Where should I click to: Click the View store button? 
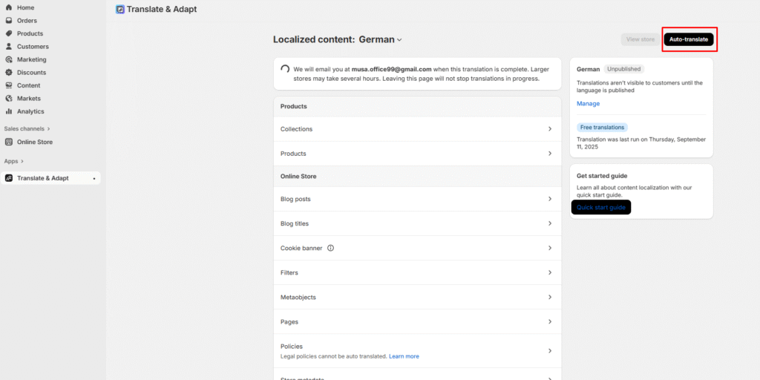point(641,40)
